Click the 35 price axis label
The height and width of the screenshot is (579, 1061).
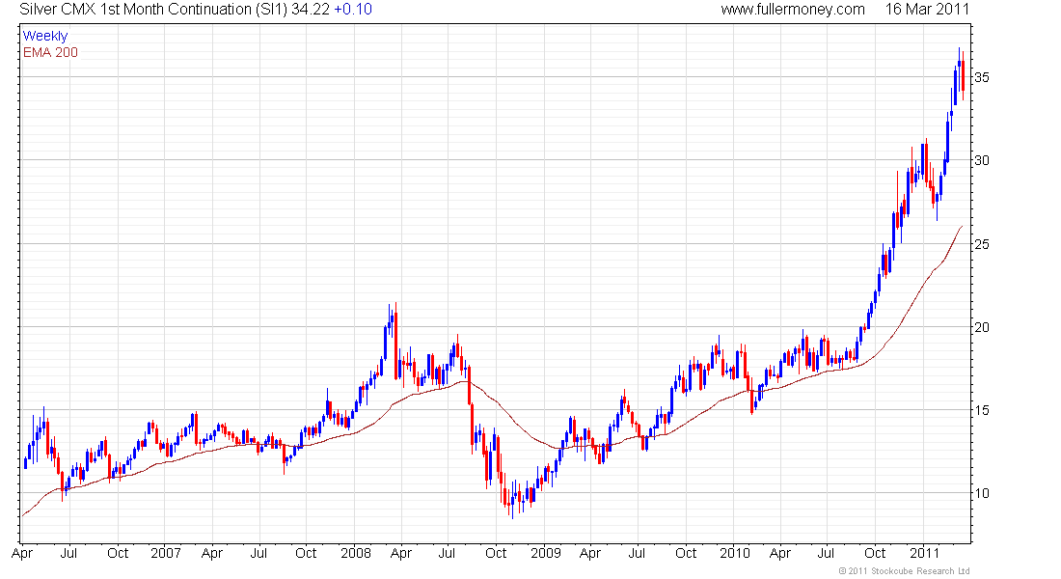click(x=981, y=77)
